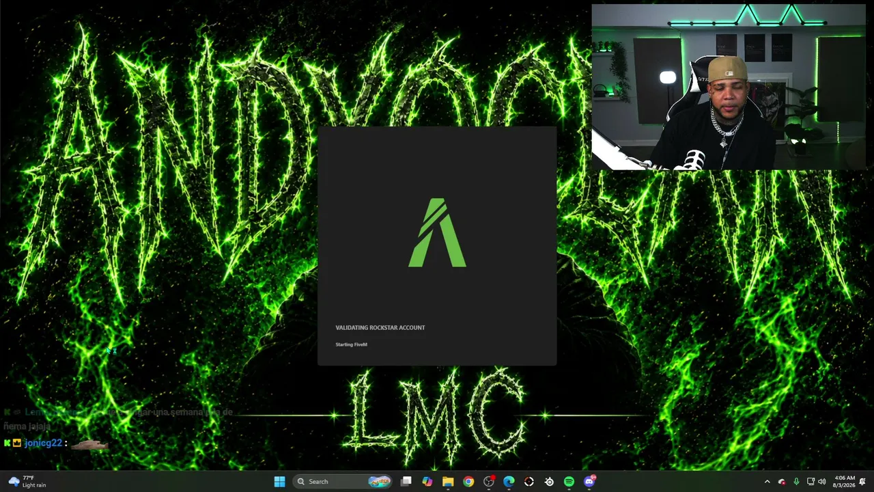The image size is (874, 492).
Task: Click the Starting FiveM status line
Action: pos(352,344)
